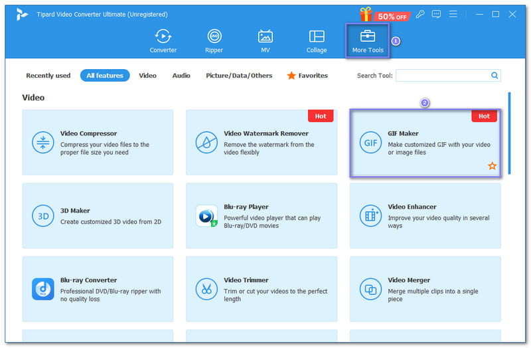Filter tools by Audio
The width and height of the screenshot is (531, 348).
[181, 75]
